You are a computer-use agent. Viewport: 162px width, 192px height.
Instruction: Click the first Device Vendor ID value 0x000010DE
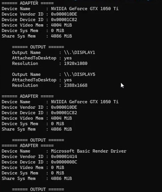pos(64,14)
